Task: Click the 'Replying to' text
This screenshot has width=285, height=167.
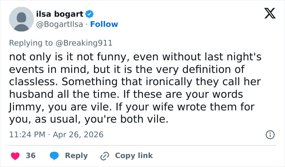Action: (x=25, y=43)
